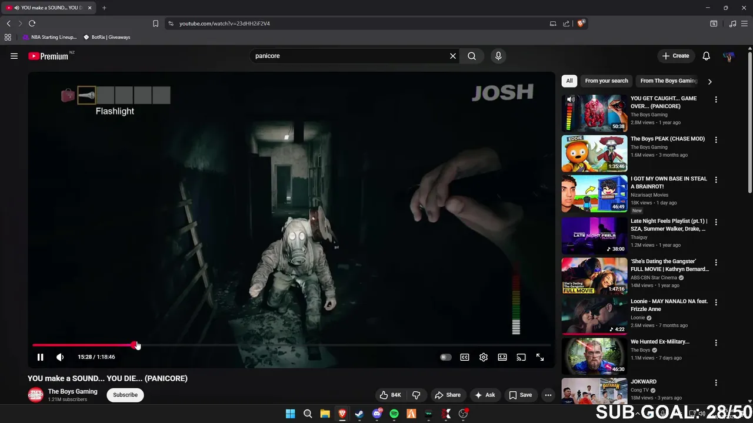The image size is (753, 423).
Task: Show next filter chips with arrow
Action: (709, 81)
